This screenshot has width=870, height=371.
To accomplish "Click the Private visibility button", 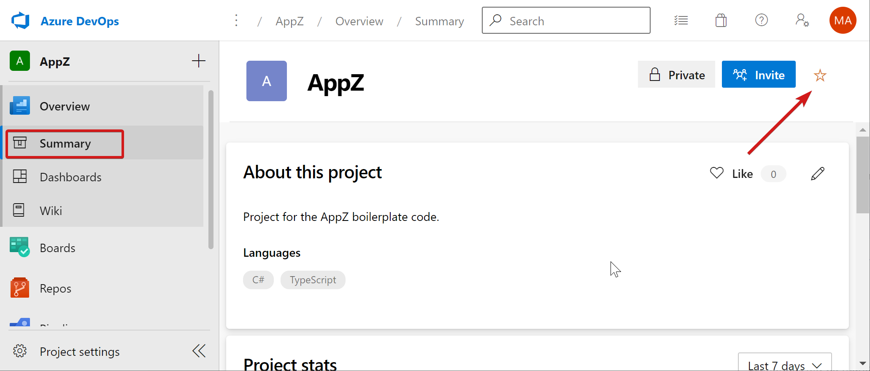I will tap(676, 75).
